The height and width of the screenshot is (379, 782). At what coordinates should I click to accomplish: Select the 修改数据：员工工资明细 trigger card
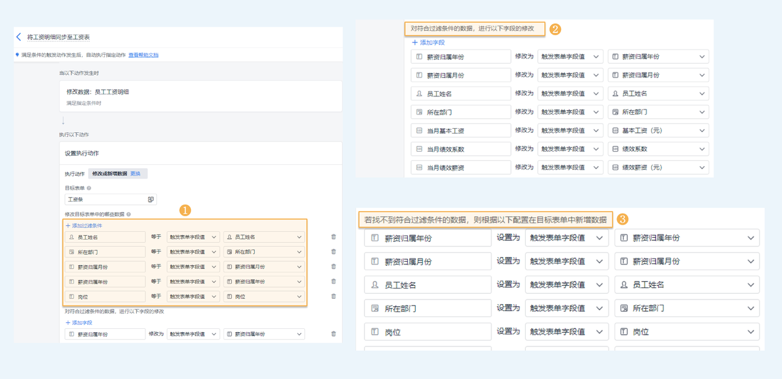[201, 97]
